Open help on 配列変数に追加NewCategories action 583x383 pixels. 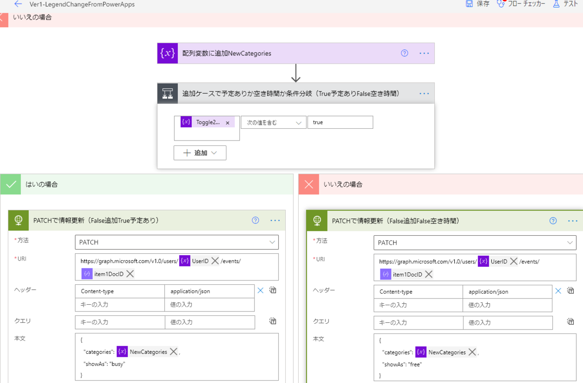[x=404, y=53]
